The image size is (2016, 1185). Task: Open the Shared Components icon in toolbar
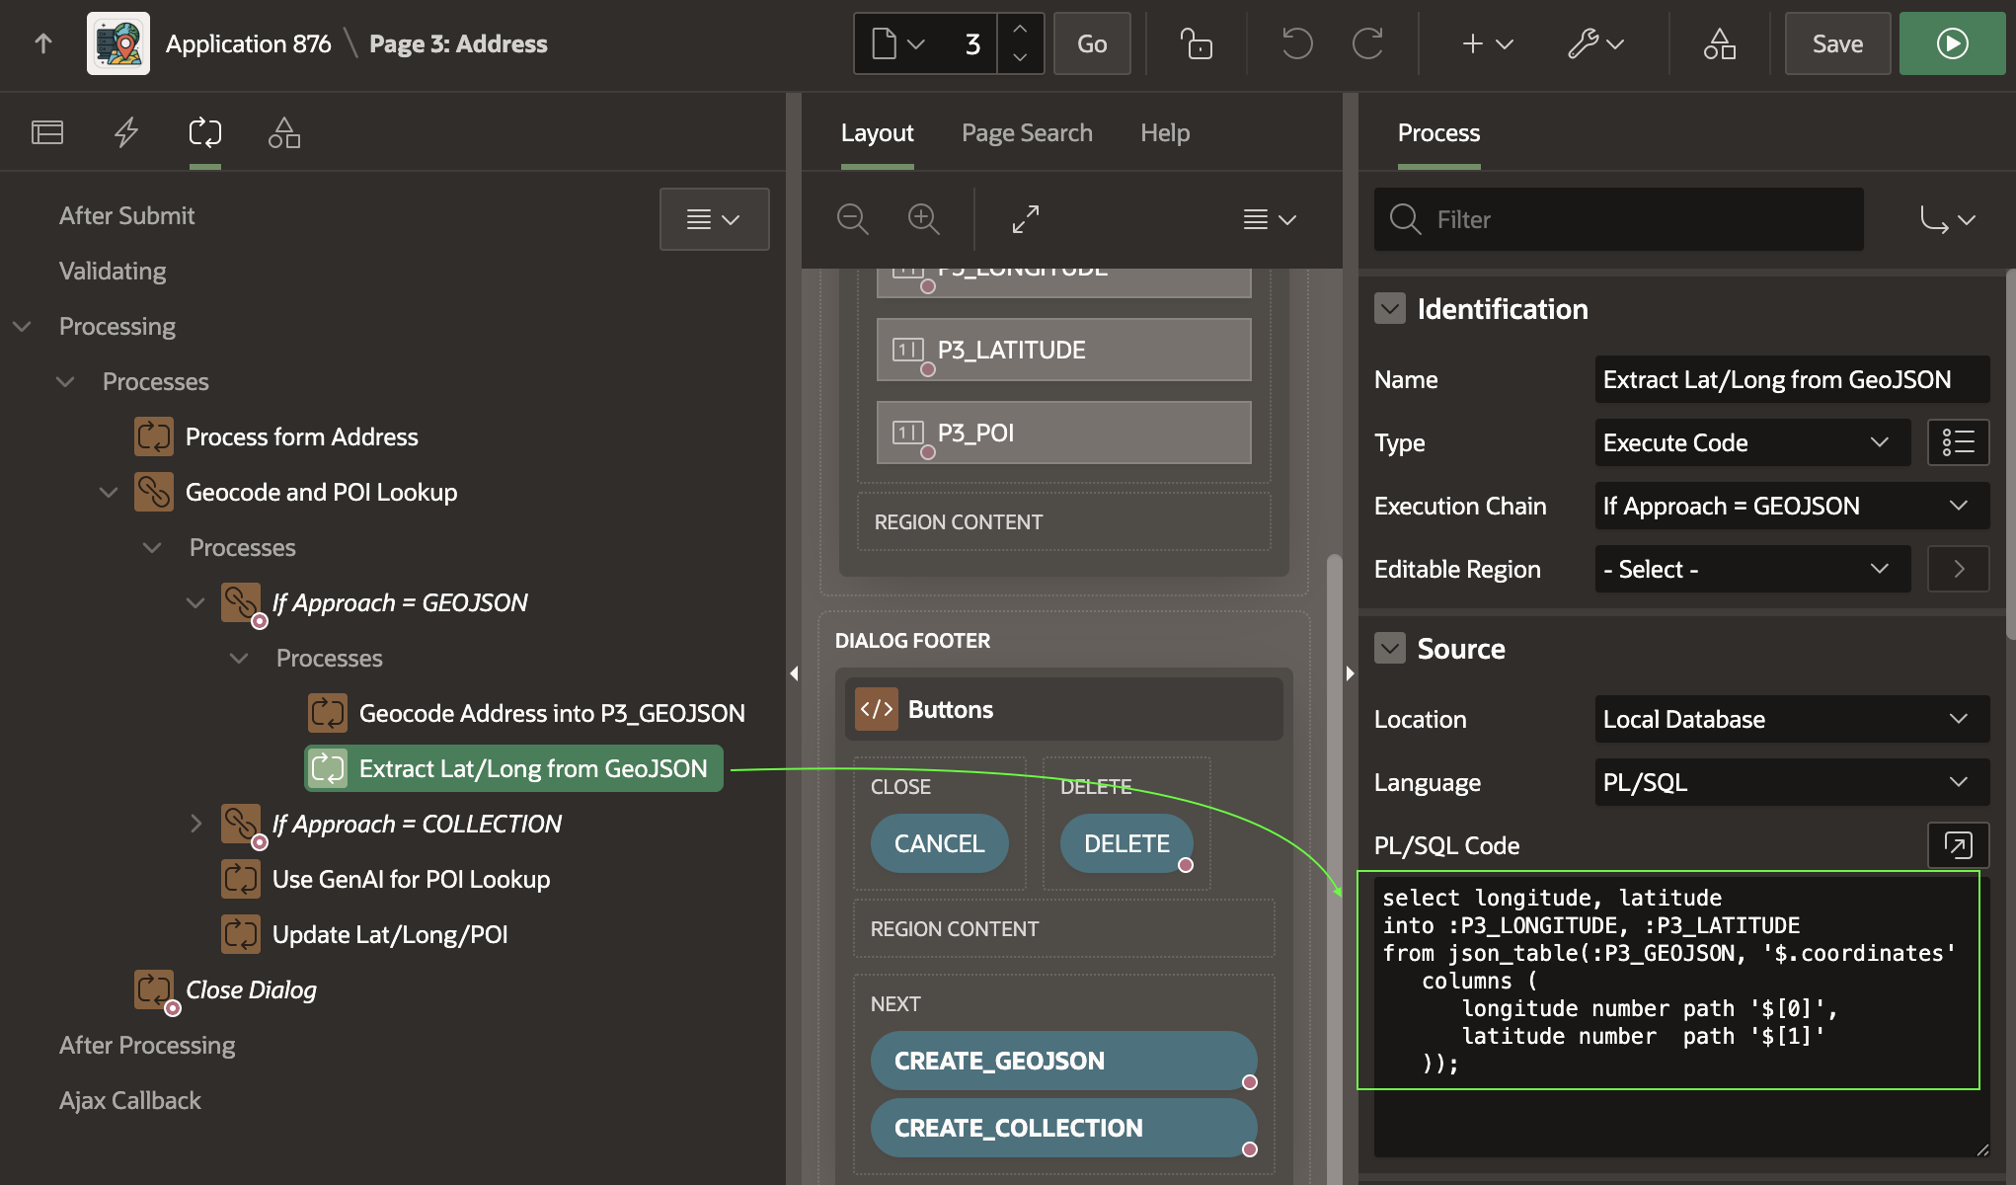(x=1719, y=43)
